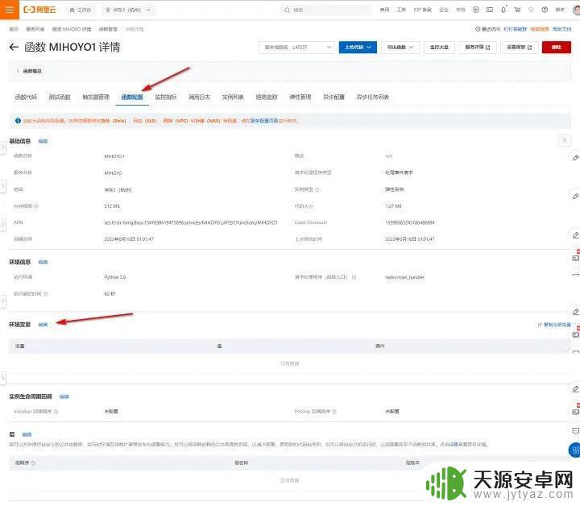580x506 pixels.
Task: Click the app download icon in header
Action: [476, 10]
